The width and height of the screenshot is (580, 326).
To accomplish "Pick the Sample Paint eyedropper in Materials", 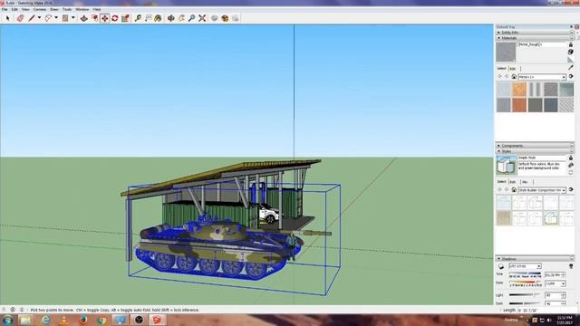I will 571,68.
